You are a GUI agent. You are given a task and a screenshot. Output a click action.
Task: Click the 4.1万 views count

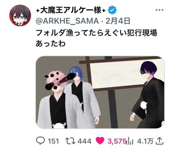[x=145, y=141]
